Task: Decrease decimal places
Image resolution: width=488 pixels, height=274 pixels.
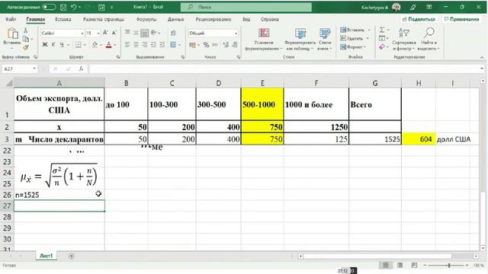Action: coord(235,45)
